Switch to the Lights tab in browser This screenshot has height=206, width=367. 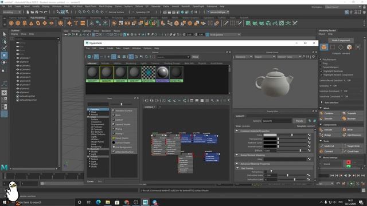[x=143, y=64]
